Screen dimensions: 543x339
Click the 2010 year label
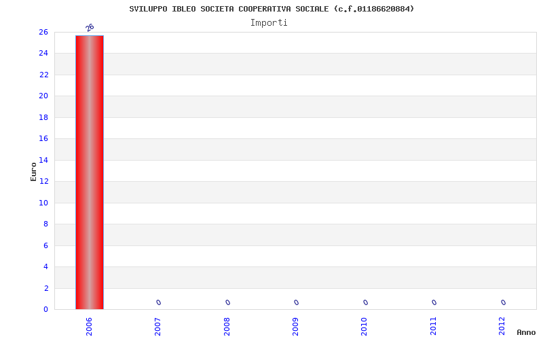tap(364, 326)
